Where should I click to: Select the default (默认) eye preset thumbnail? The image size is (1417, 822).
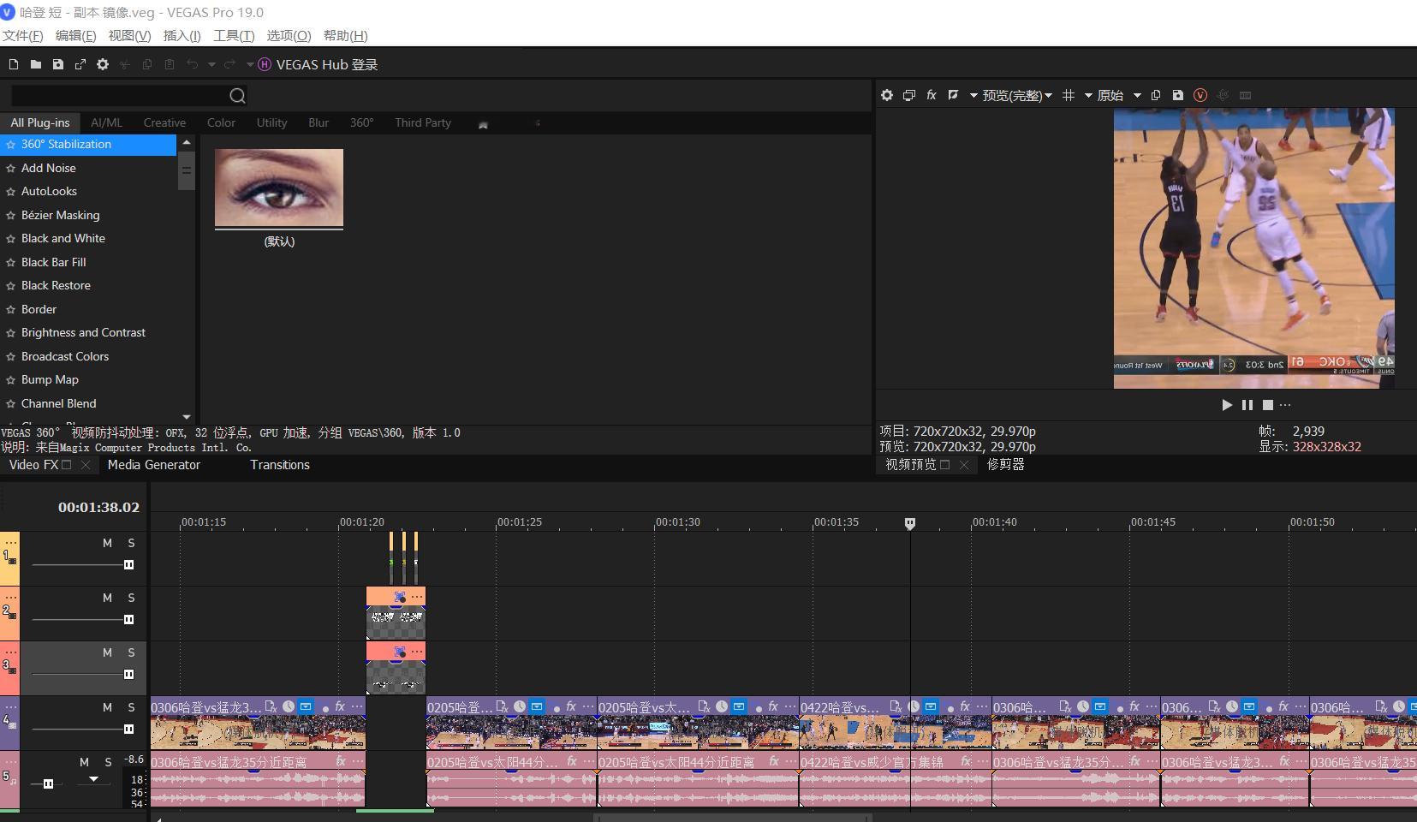click(279, 188)
